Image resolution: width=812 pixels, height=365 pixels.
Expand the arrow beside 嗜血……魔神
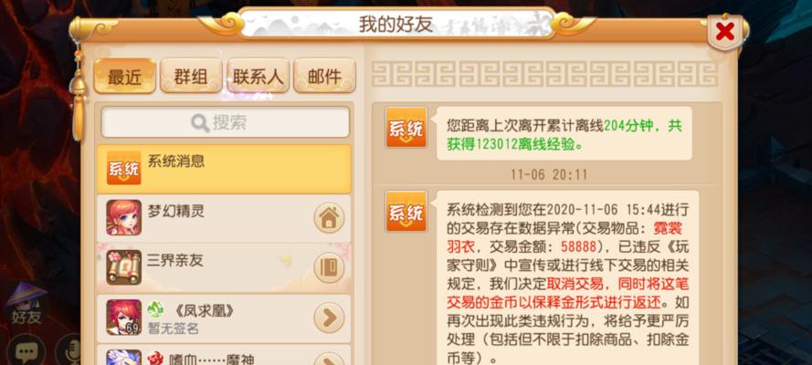pos(329,360)
